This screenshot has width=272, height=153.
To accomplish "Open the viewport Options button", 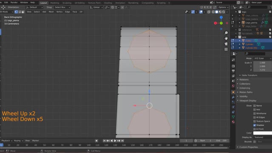I will 223,7.
